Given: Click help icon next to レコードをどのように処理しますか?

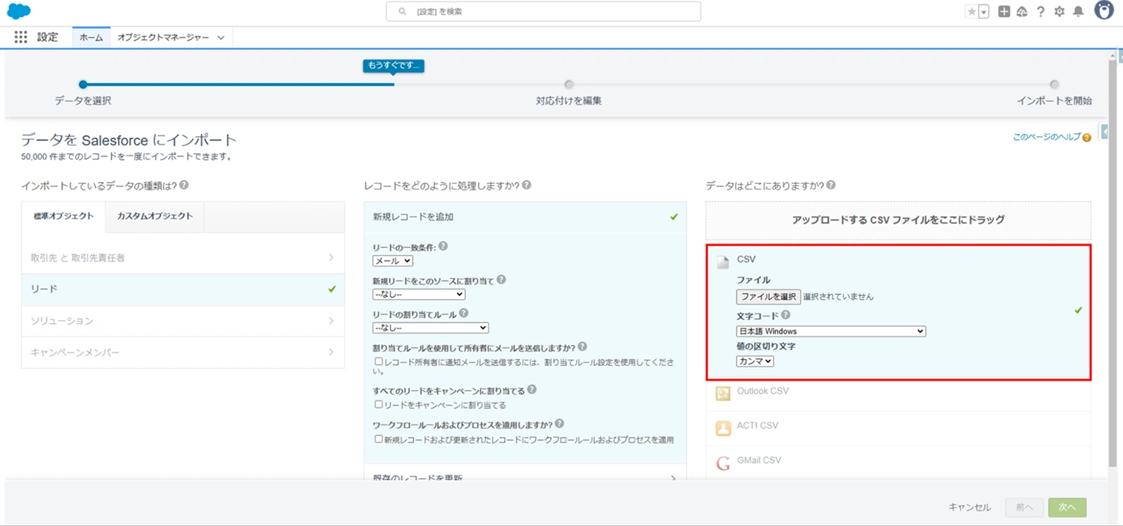Looking at the screenshot, I should pos(526,185).
